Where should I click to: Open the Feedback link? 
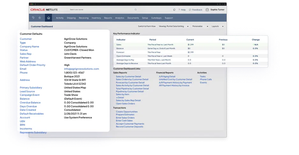pyautogui.click(x=196, y=10)
